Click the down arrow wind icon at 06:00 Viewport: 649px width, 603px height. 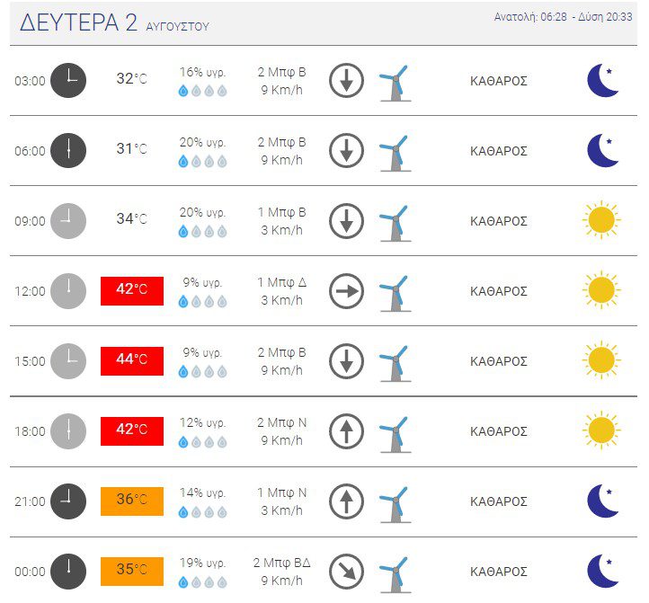pyautogui.click(x=346, y=151)
